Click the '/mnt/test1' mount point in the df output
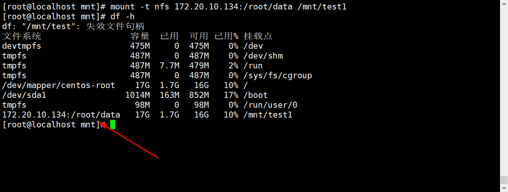The width and height of the screenshot is (508, 192). pyautogui.click(x=268, y=115)
